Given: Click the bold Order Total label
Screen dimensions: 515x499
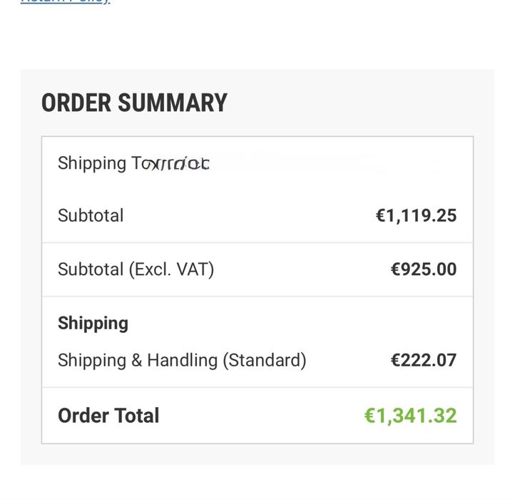Looking at the screenshot, I should (x=108, y=416).
